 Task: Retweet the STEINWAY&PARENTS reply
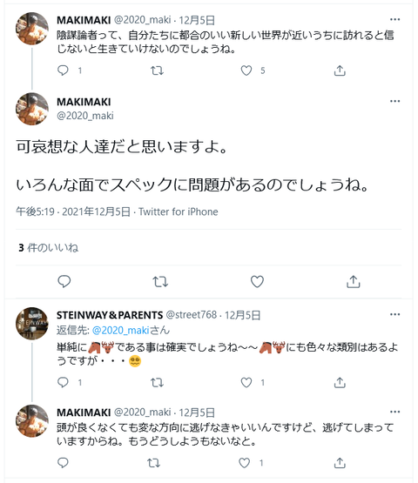click(157, 383)
